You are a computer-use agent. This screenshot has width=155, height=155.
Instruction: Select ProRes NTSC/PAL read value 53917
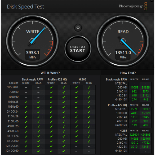pos(146,109)
